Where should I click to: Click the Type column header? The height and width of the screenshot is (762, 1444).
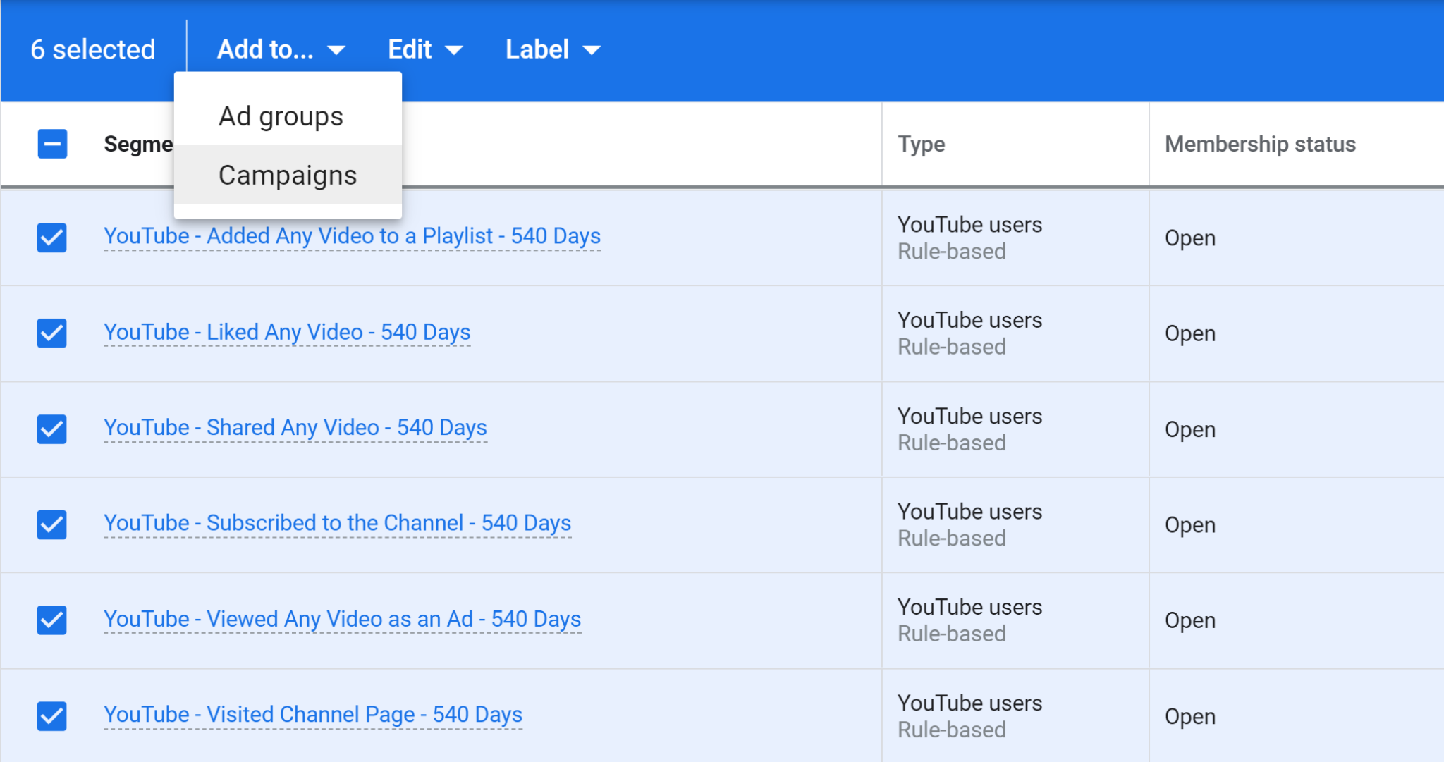(921, 143)
